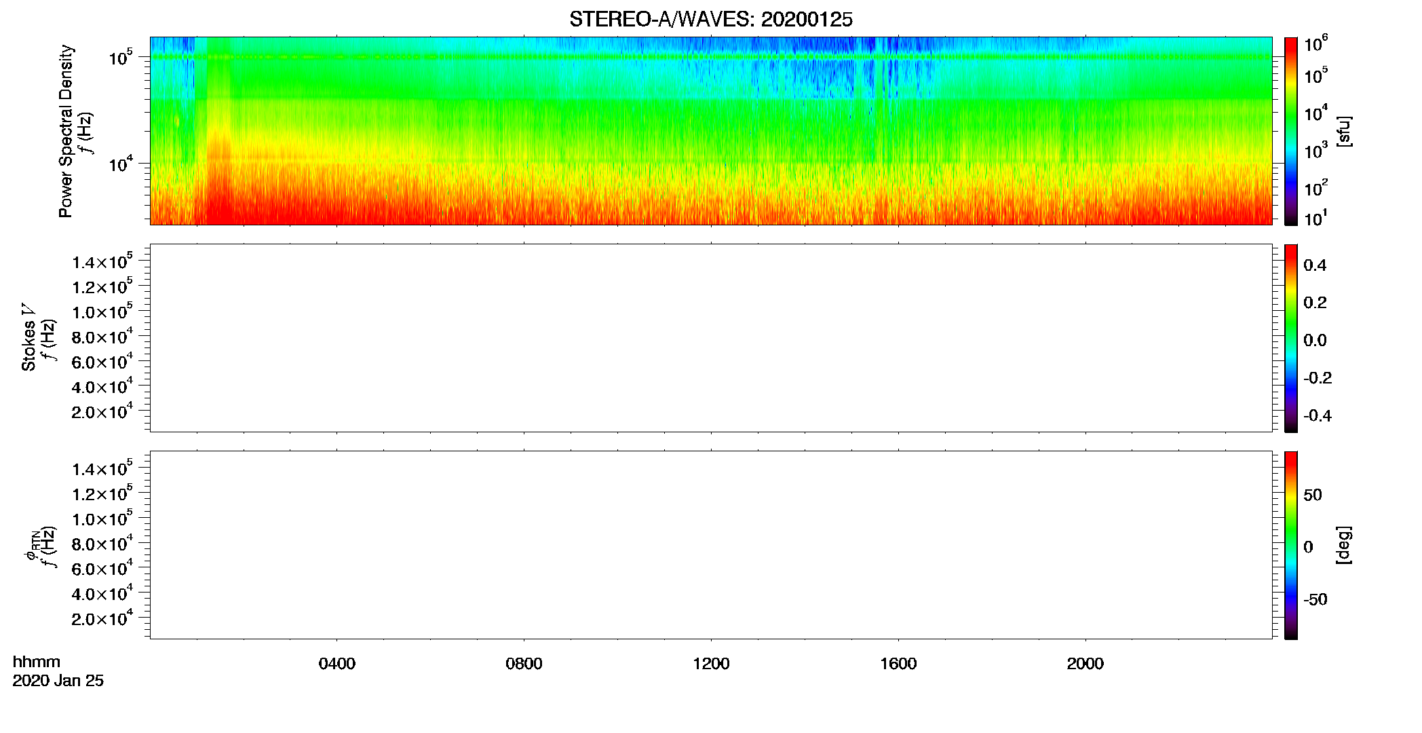The width and height of the screenshot is (1422, 733).
Task: Click the [deg] unit label of bottom panel
Action: [x=1343, y=545]
